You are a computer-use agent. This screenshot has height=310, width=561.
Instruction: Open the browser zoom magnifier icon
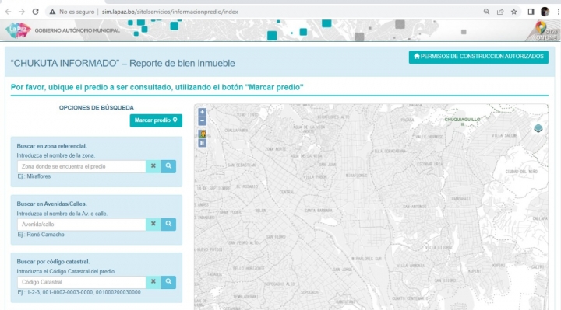pyautogui.click(x=486, y=12)
